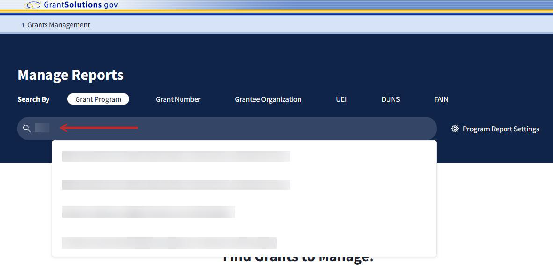Pick the third suggested search result
The height and width of the screenshot is (265, 553).
coord(148,212)
